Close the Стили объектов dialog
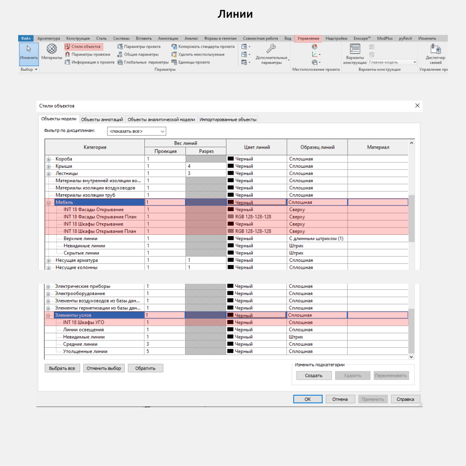Image resolution: width=466 pixels, height=466 pixels. [x=417, y=105]
